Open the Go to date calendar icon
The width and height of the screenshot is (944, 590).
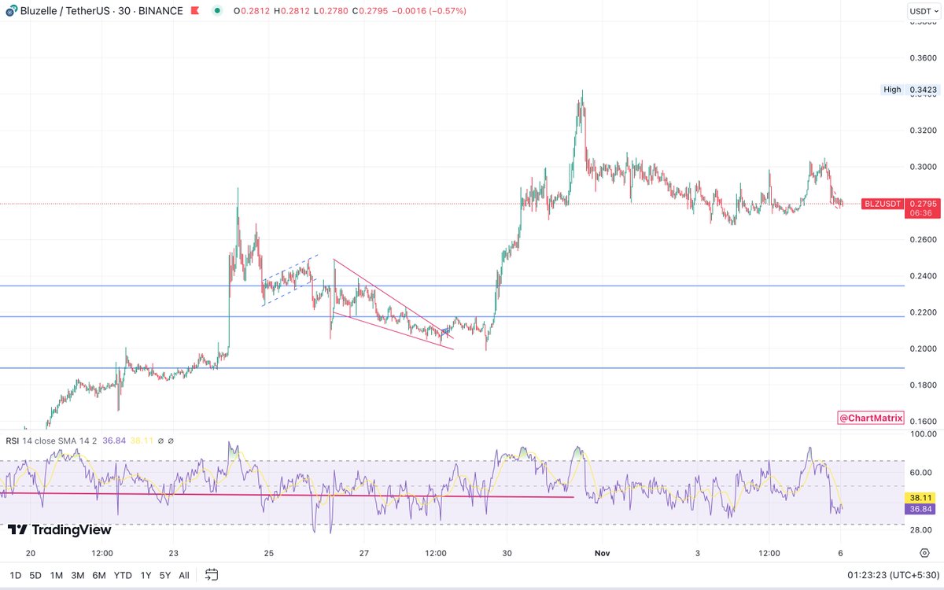[x=212, y=575]
